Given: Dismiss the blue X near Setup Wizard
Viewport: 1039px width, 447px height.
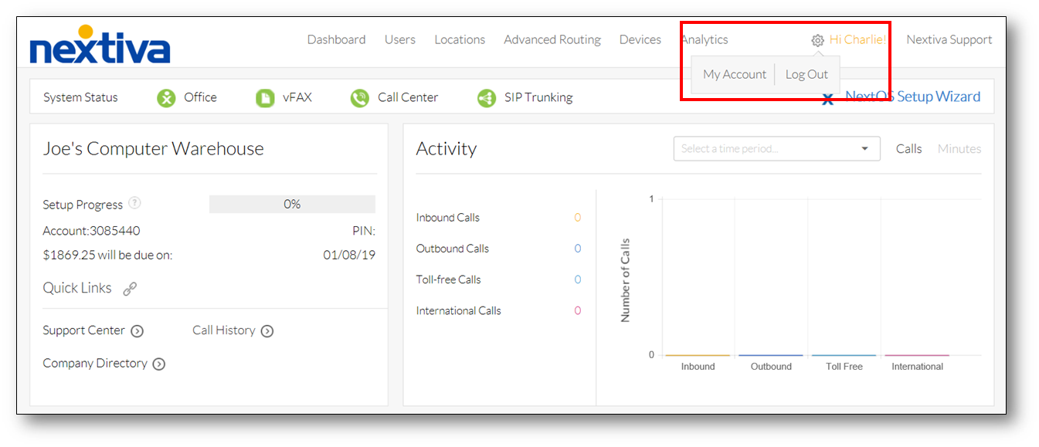Looking at the screenshot, I should [x=828, y=99].
